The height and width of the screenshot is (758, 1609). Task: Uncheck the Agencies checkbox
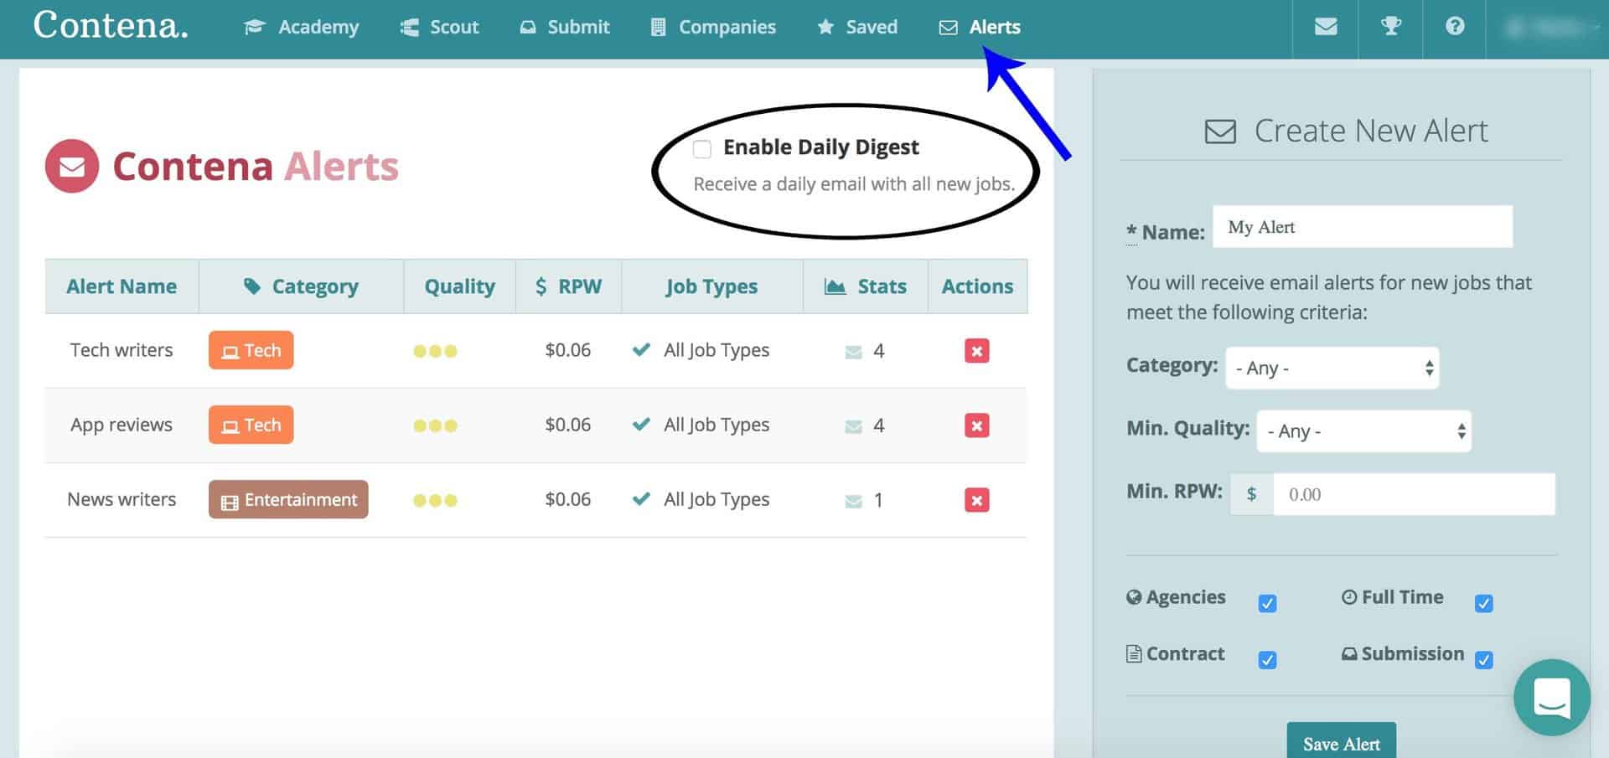click(x=1267, y=603)
